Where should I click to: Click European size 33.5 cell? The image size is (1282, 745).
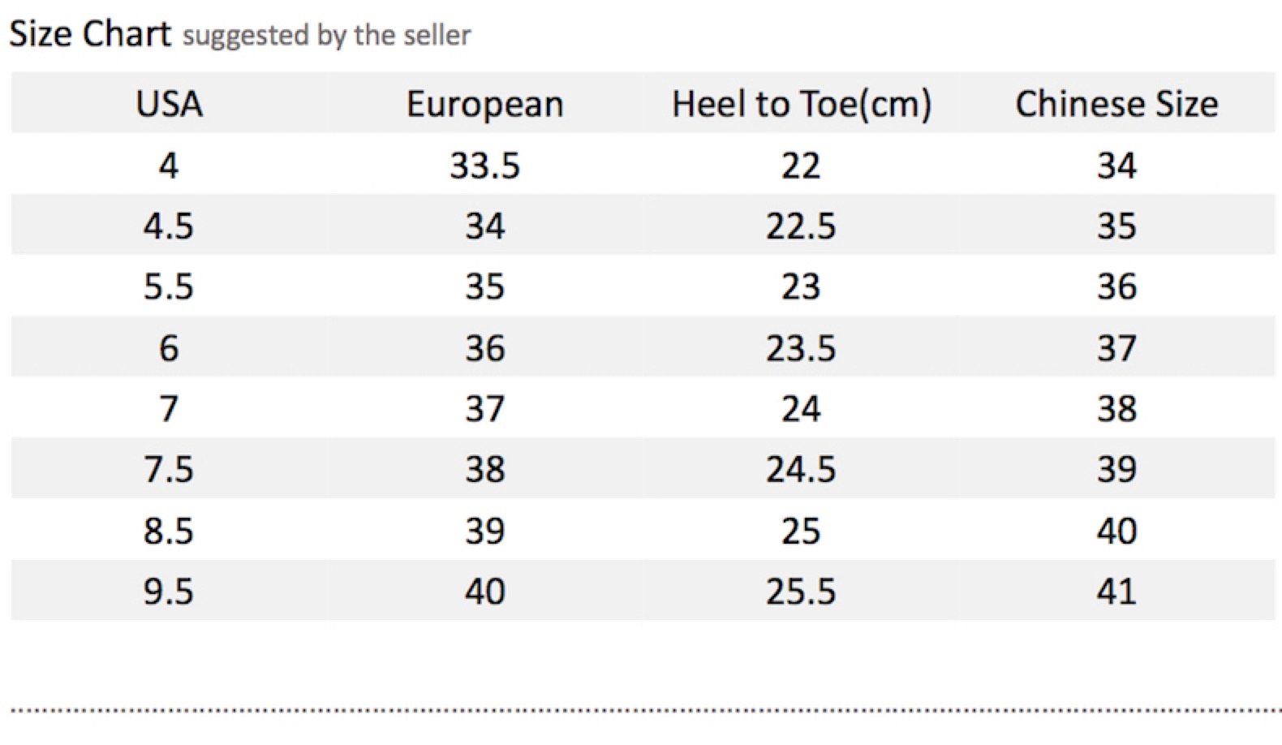[x=484, y=166]
